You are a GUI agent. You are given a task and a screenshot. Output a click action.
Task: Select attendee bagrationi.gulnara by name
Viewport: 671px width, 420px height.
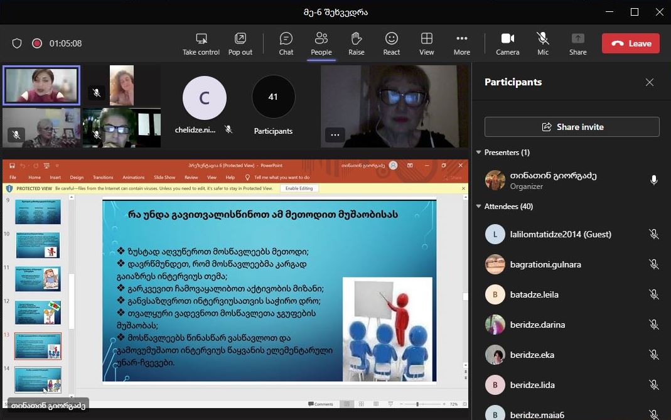tap(545, 264)
